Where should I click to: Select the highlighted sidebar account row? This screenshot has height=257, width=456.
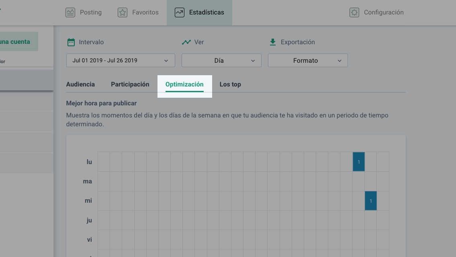click(26, 80)
